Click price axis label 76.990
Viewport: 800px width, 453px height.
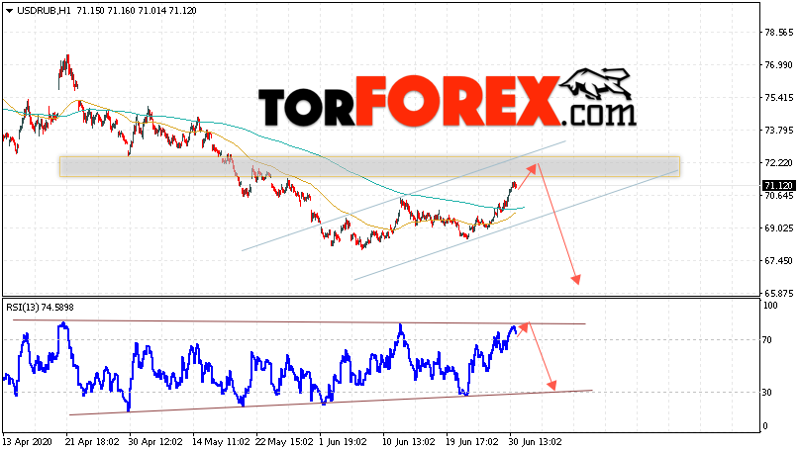pyautogui.click(x=778, y=64)
